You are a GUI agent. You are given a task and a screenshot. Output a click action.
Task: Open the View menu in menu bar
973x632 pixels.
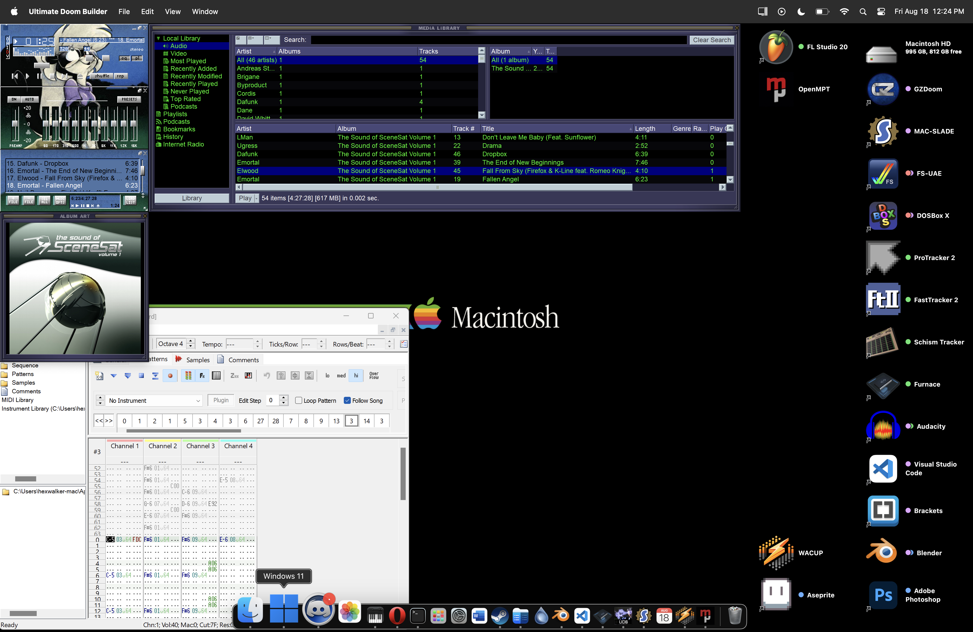coord(172,11)
